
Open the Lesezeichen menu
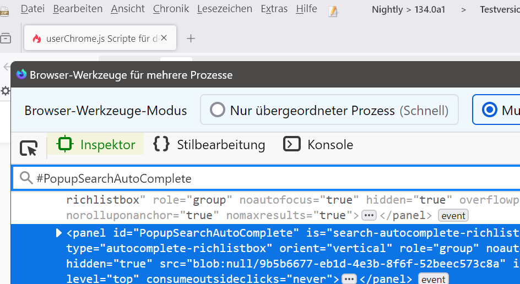(x=224, y=9)
